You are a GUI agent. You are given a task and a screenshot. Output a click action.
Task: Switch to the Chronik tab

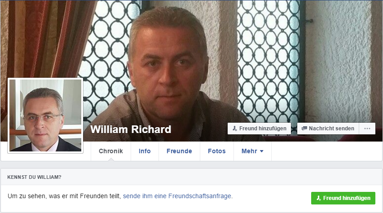tap(111, 151)
